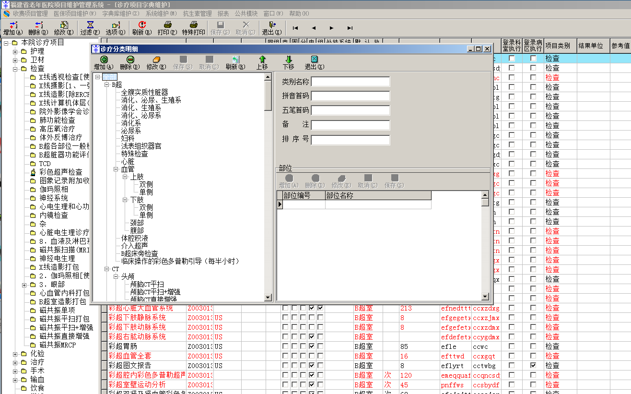Collapse the 上肢 node in dialog tree

[x=125, y=177]
